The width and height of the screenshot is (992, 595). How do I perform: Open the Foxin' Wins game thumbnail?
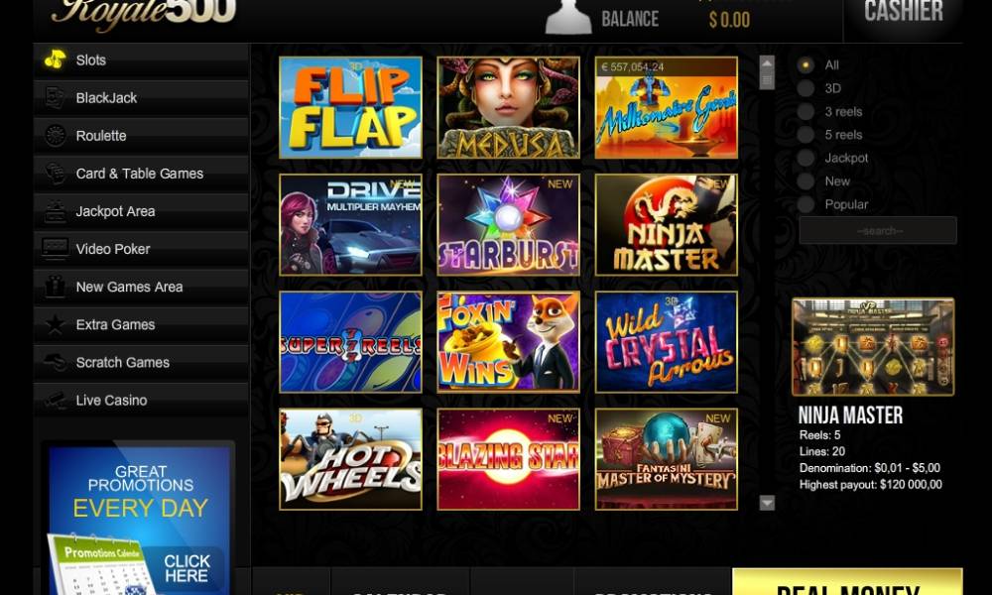[508, 342]
